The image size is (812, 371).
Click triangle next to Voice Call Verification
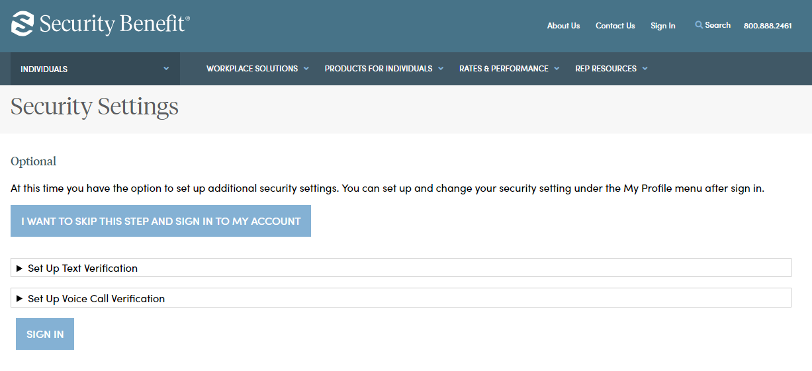[x=20, y=298]
